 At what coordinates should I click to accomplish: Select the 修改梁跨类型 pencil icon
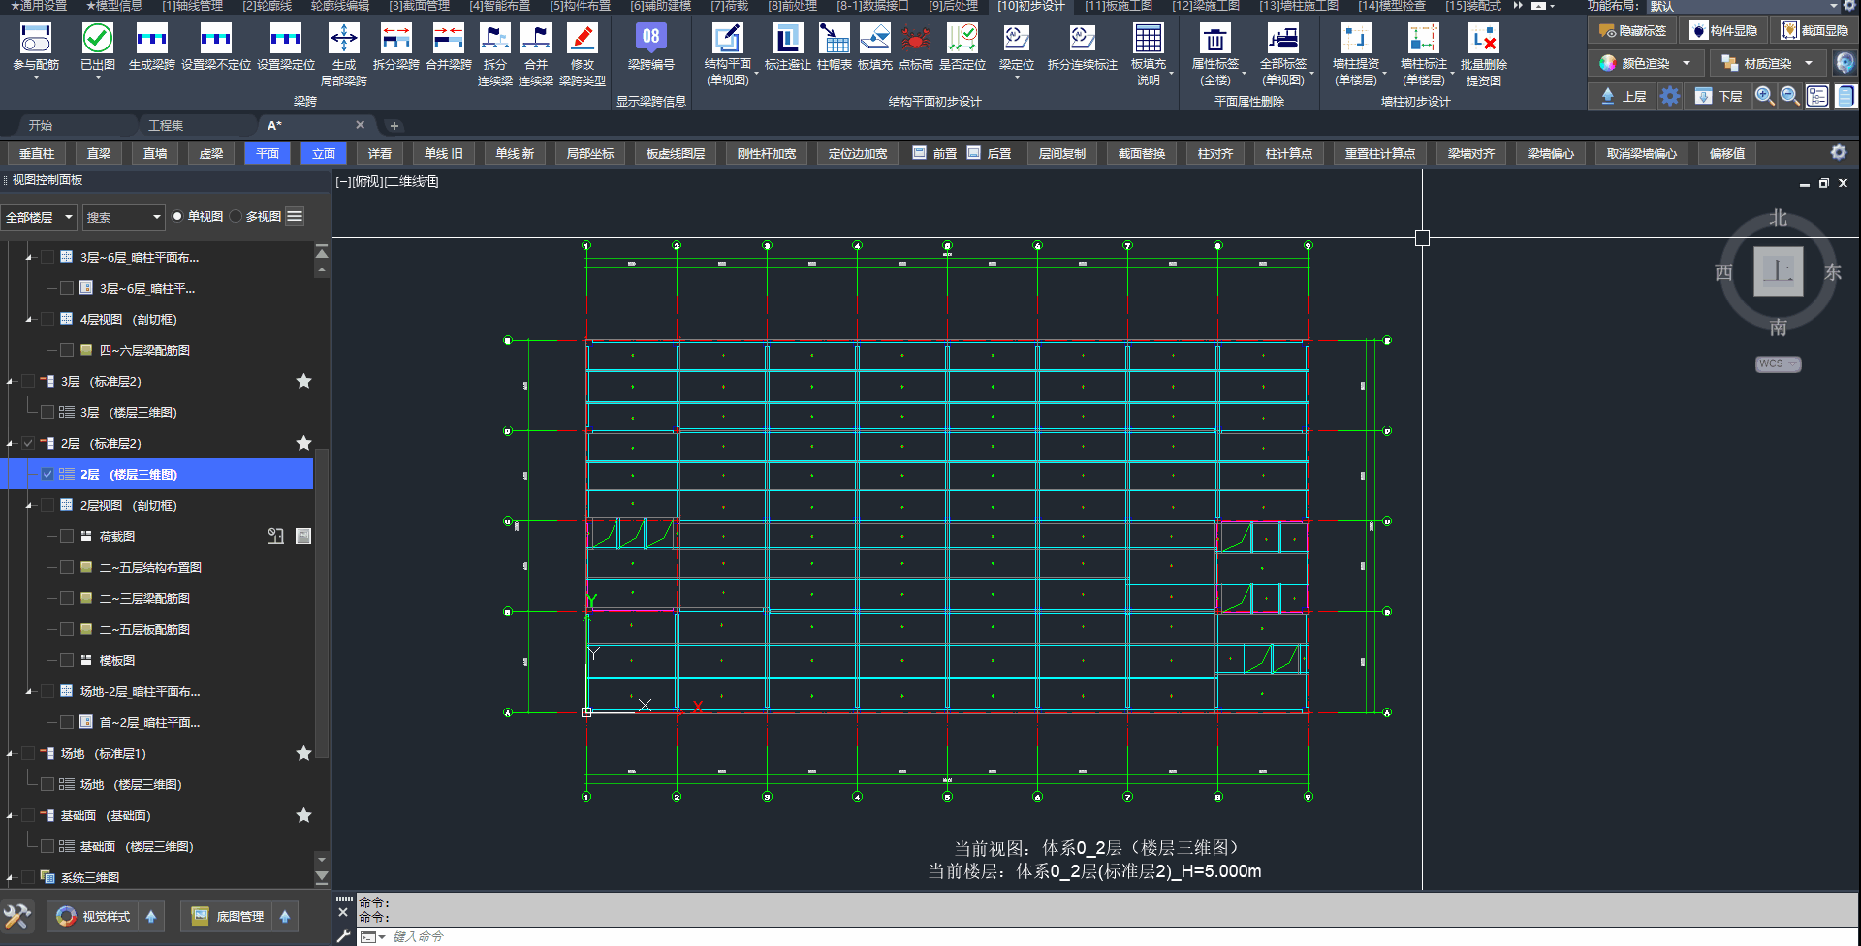(x=582, y=40)
